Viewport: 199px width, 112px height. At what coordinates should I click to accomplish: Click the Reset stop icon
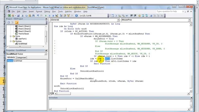pos(53,16)
